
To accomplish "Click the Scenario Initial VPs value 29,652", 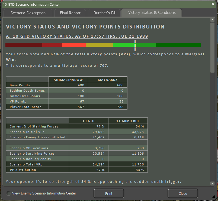I will 99,132.
